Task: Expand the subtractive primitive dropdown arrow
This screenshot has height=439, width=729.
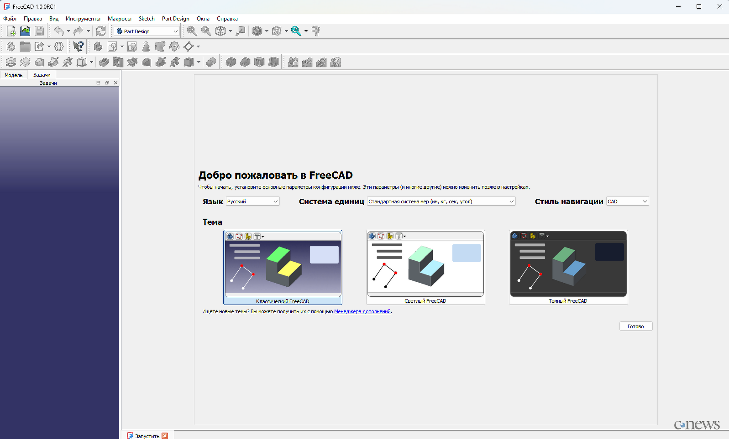Action: 199,62
